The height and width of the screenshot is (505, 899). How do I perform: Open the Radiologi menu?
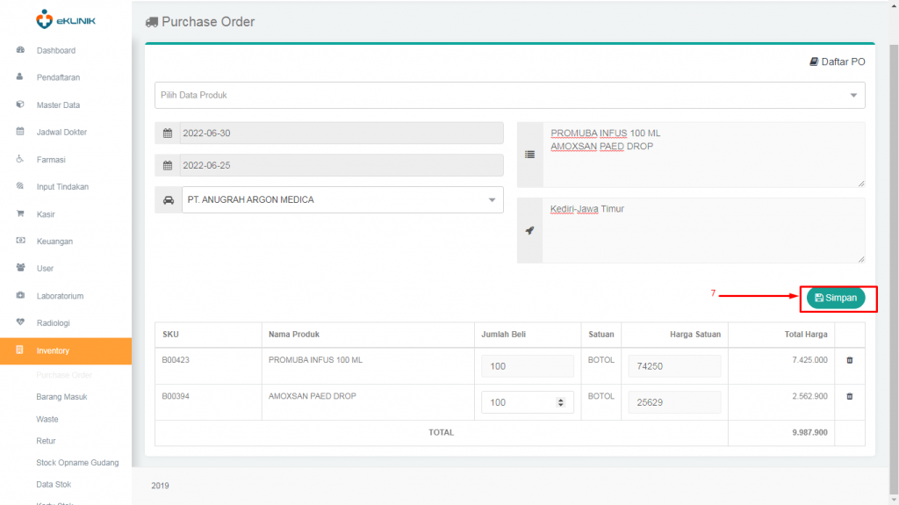(53, 322)
